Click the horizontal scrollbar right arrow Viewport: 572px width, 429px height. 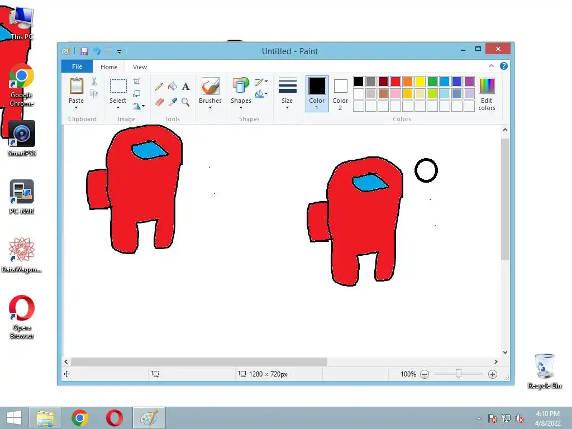[x=496, y=361]
